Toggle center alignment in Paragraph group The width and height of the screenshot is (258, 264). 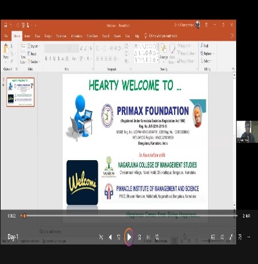[102, 59]
